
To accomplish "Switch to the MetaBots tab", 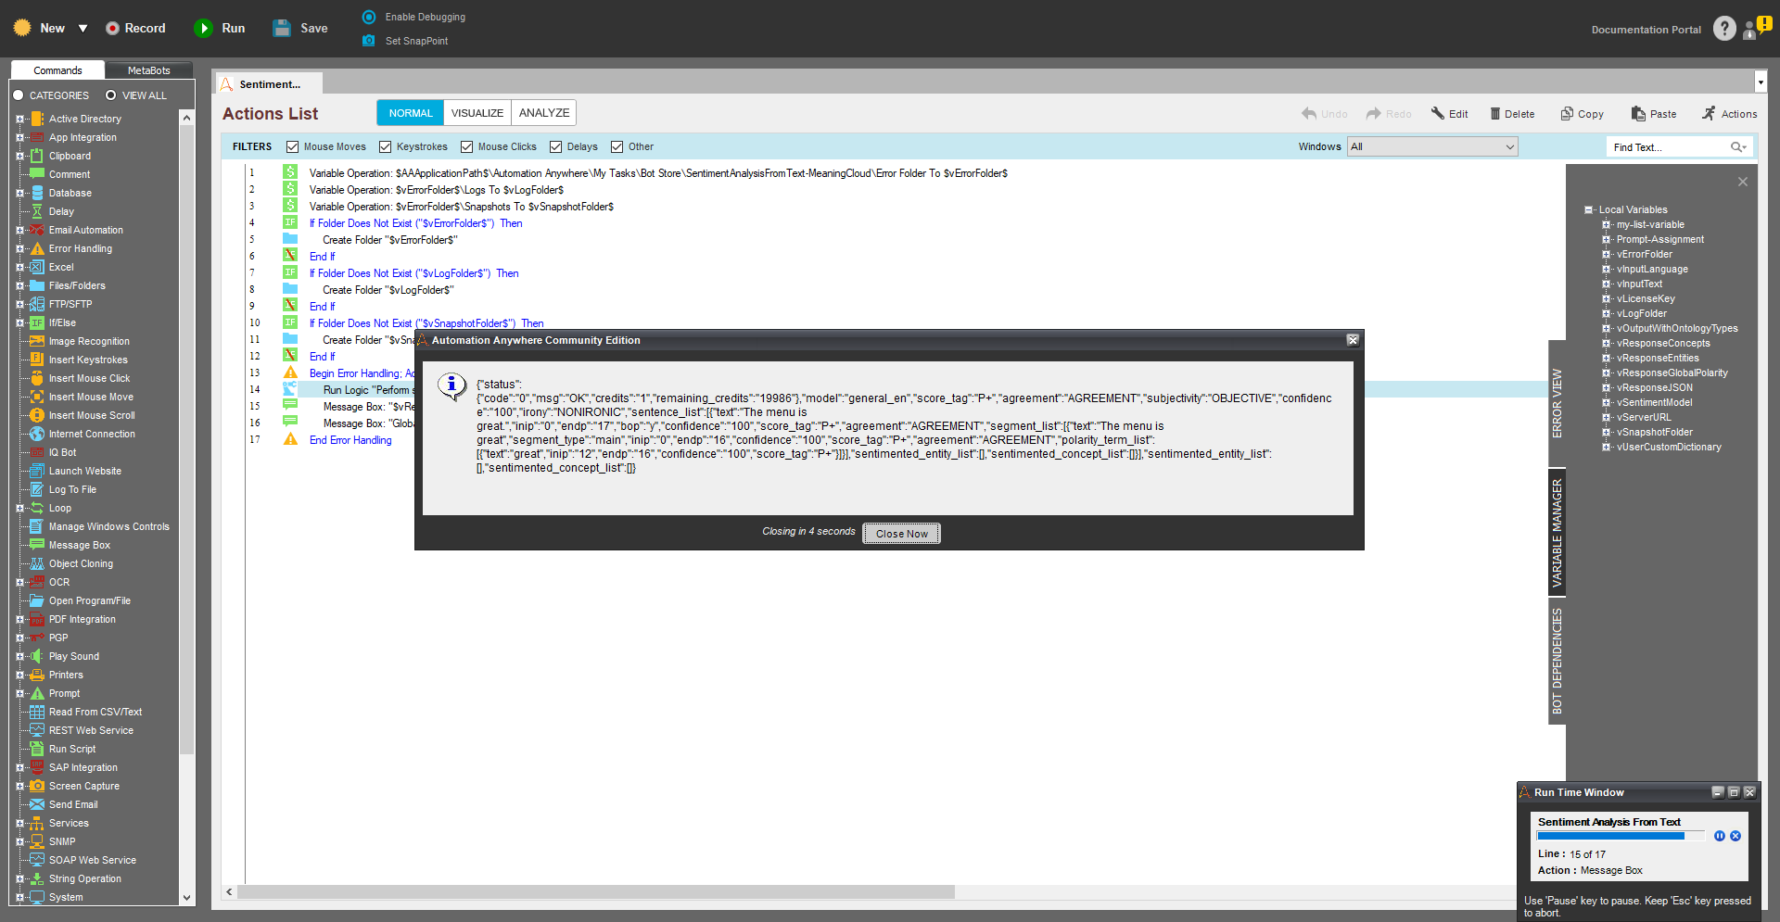I will tap(148, 70).
